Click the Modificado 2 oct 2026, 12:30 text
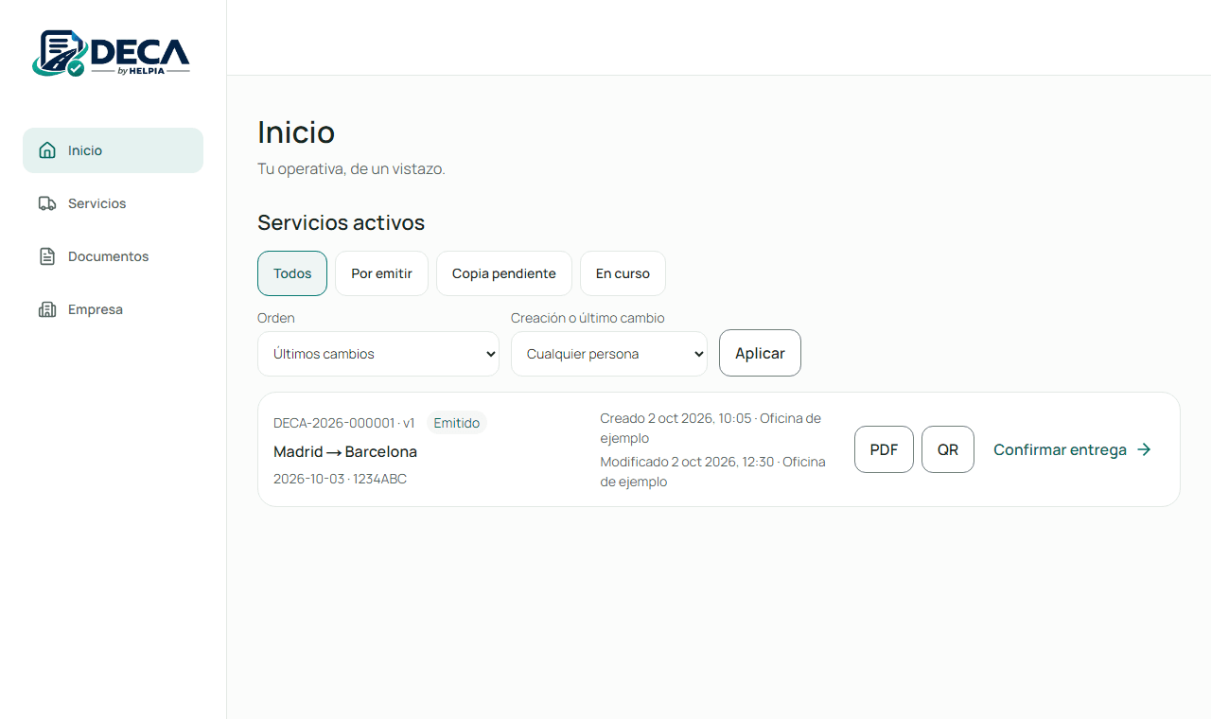Image resolution: width=1211 pixels, height=719 pixels. click(713, 471)
